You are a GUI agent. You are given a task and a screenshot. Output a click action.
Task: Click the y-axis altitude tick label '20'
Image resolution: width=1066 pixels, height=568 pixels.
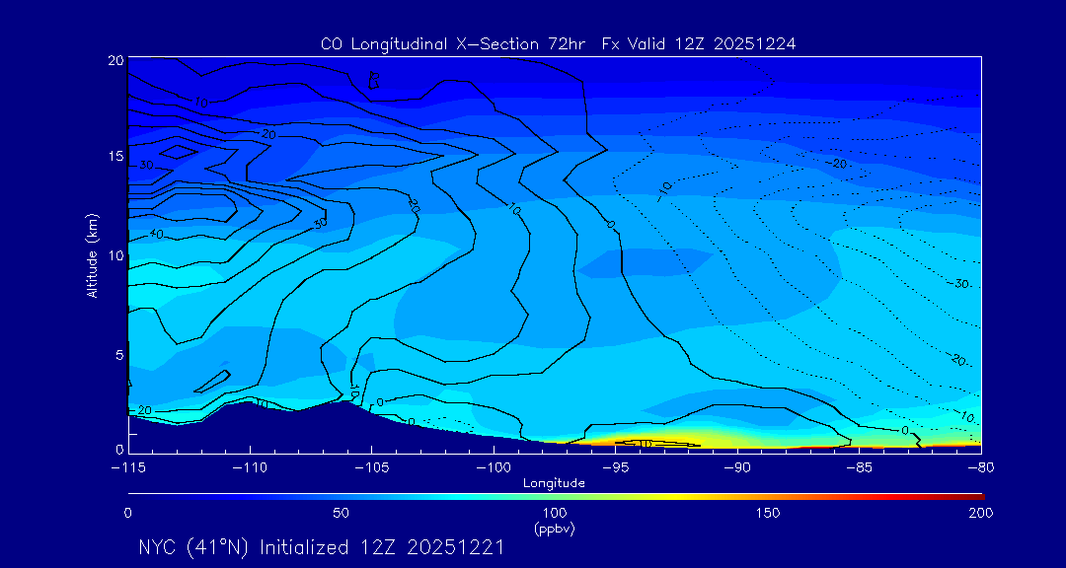114,60
